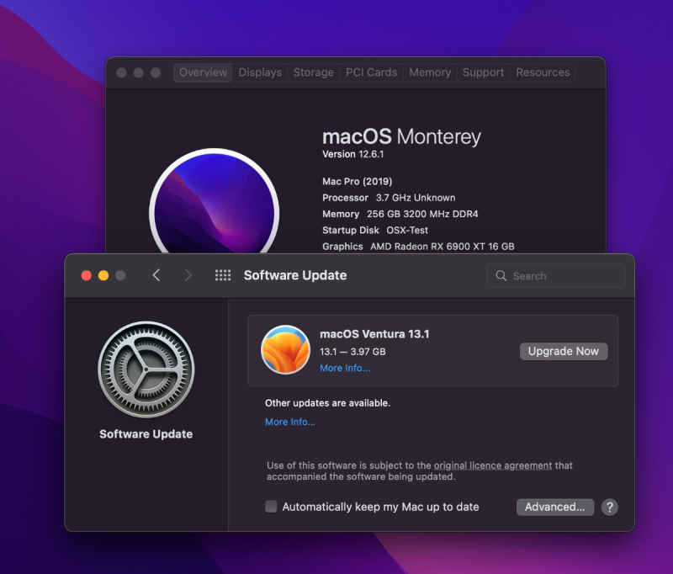
Task: Click the macOS Ventura icon
Action: (x=285, y=349)
